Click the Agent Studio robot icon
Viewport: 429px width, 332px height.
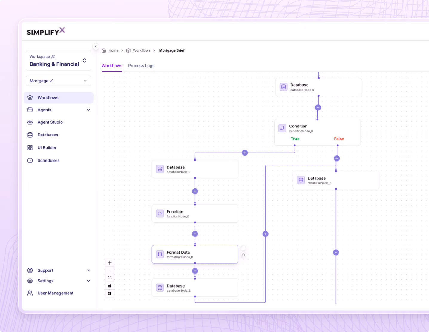pyautogui.click(x=30, y=122)
